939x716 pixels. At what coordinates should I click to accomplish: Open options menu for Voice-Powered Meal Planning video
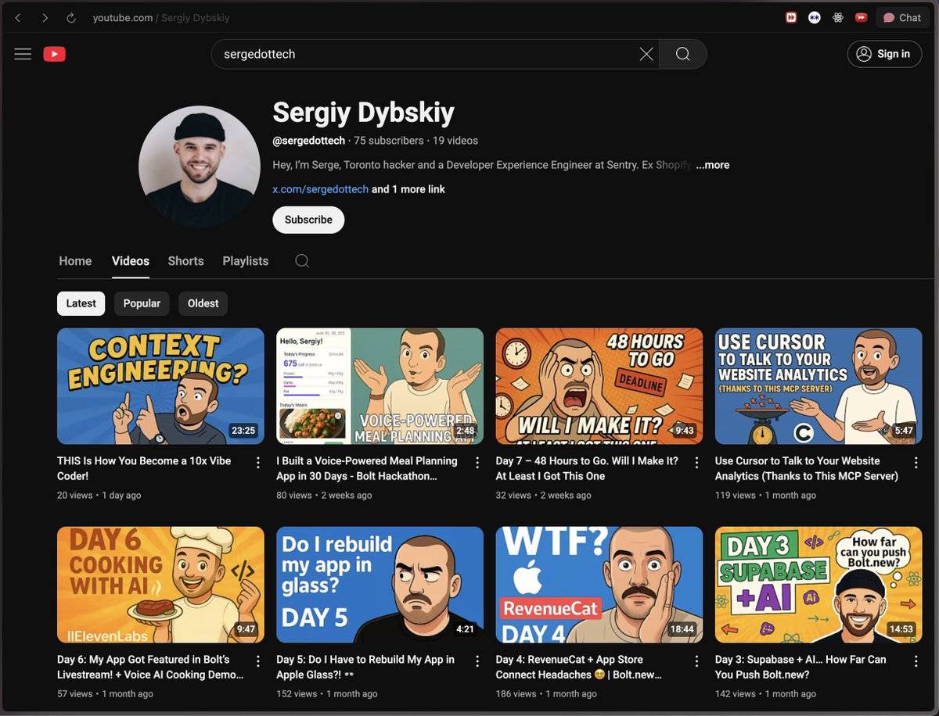(477, 463)
